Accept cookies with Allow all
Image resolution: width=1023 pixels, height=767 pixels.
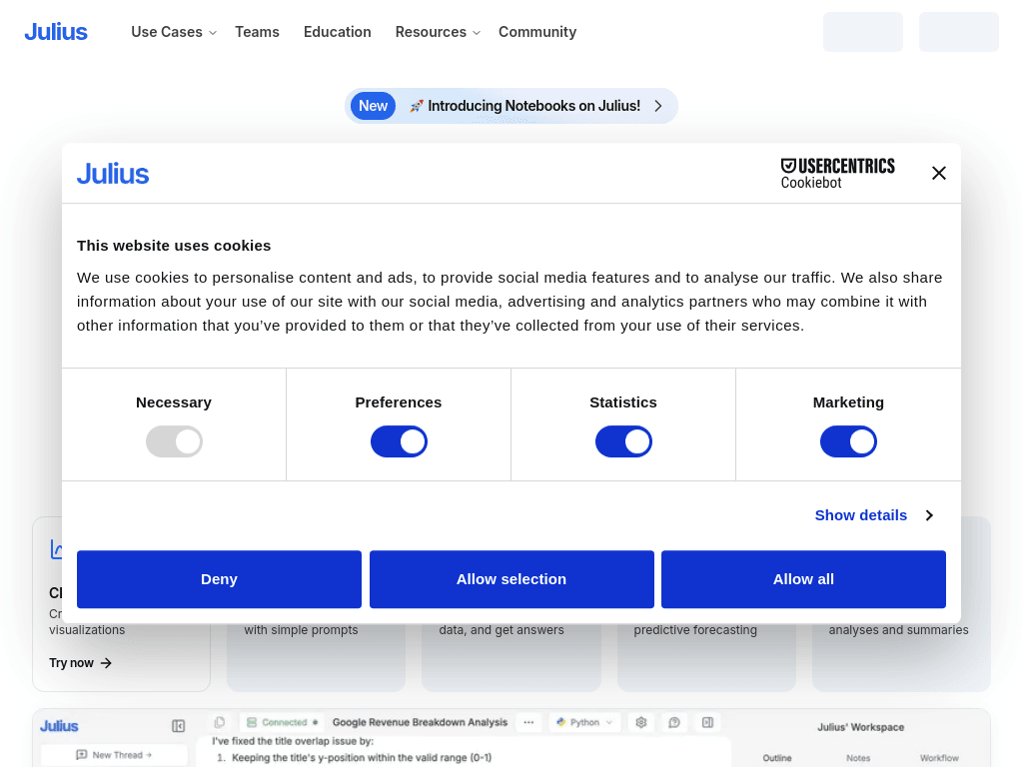point(803,579)
